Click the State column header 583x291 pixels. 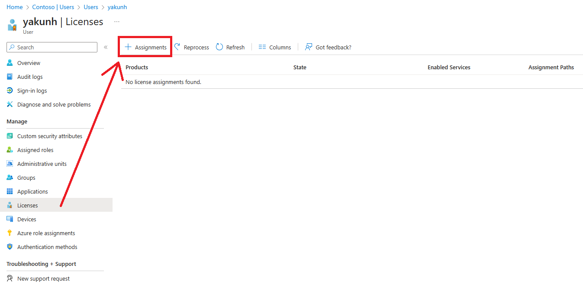(300, 67)
